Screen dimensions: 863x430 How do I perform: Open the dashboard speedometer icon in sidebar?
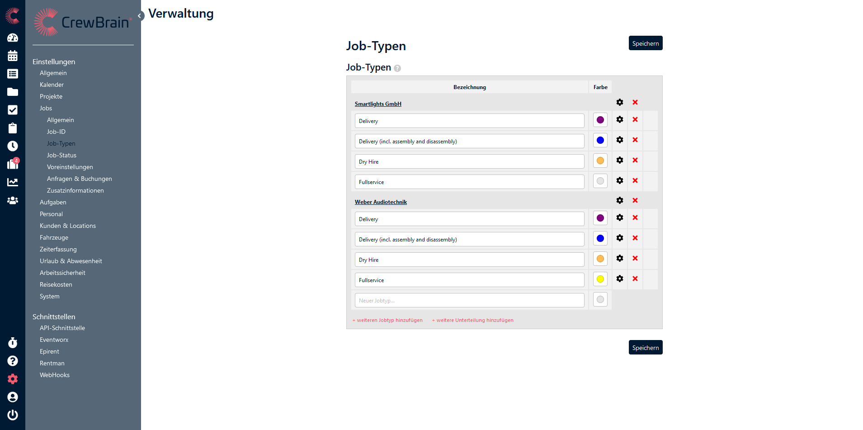[13, 38]
